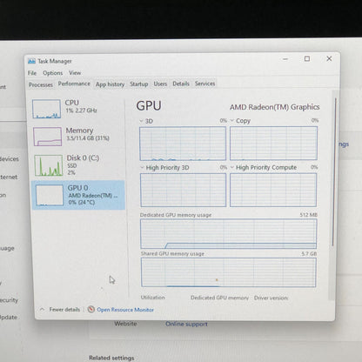The height and width of the screenshot is (362, 362).
Task: Select the CPU usage graph thumbnail
Action: pyautogui.click(x=46, y=109)
